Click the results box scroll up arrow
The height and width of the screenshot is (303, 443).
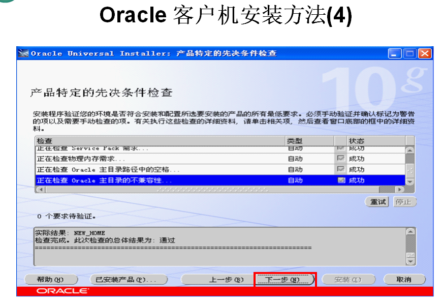[410, 232]
